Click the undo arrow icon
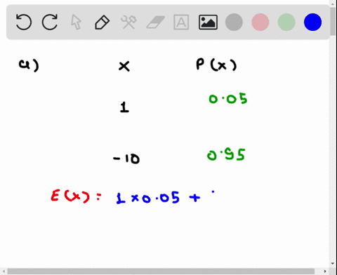The height and width of the screenshot is (275, 337). (x=24, y=22)
